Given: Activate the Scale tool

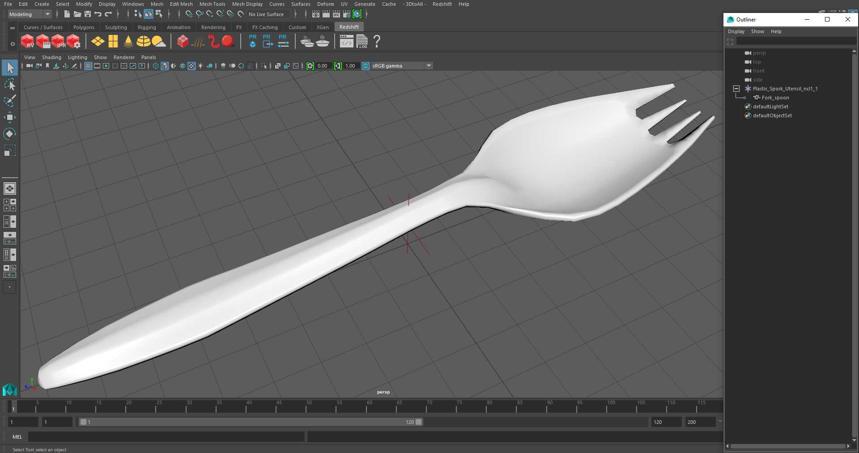Looking at the screenshot, I should click(x=10, y=150).
